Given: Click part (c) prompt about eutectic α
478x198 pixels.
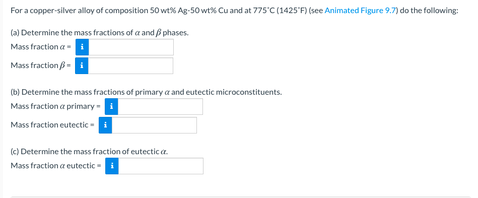Looking at the screenshot, I should point(89,152).
